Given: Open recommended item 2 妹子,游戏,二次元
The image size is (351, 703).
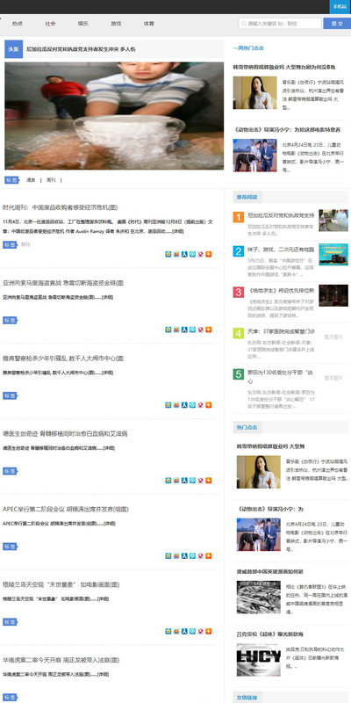Looking at the screenshot, I should click(281, 250).
